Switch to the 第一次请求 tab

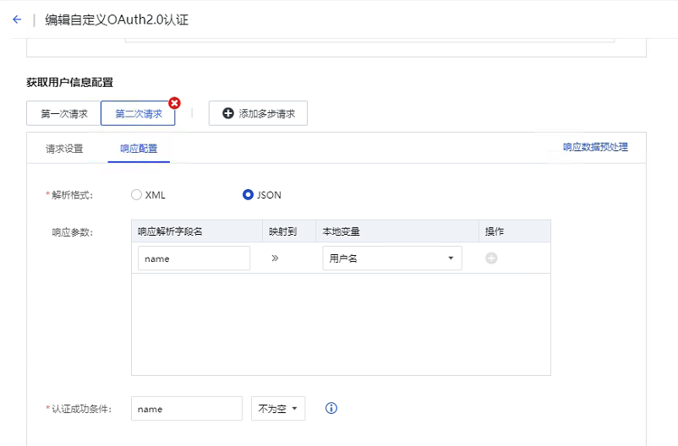[64, 113]
